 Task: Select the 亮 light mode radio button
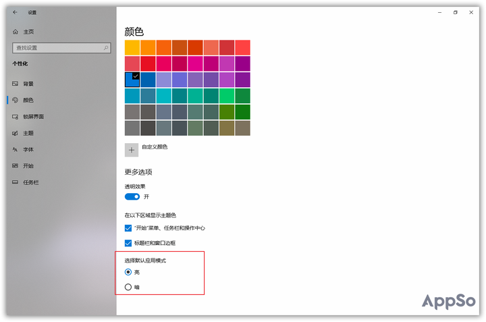point(128,272)
